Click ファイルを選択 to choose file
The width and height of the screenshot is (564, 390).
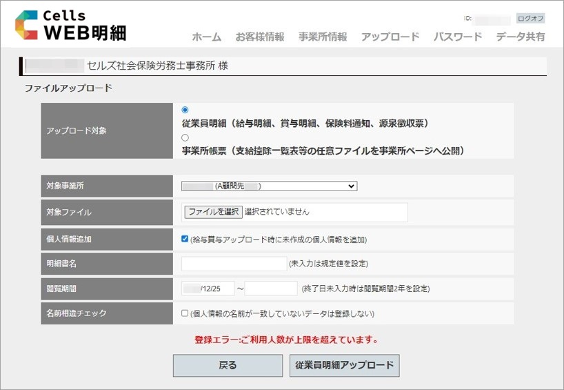[x=214, y=212]
